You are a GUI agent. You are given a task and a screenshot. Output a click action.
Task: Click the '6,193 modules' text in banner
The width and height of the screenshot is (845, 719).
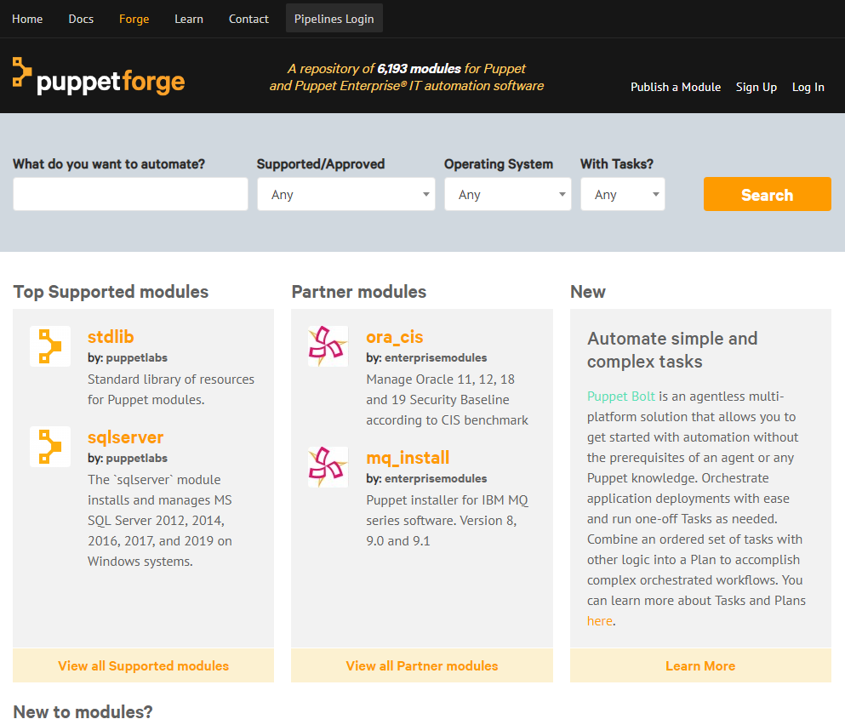click(419, 68)
